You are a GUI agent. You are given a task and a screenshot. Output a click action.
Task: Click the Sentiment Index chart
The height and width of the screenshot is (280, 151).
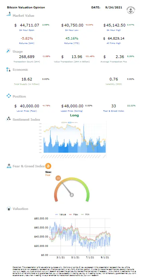click(x=73, y=139)
